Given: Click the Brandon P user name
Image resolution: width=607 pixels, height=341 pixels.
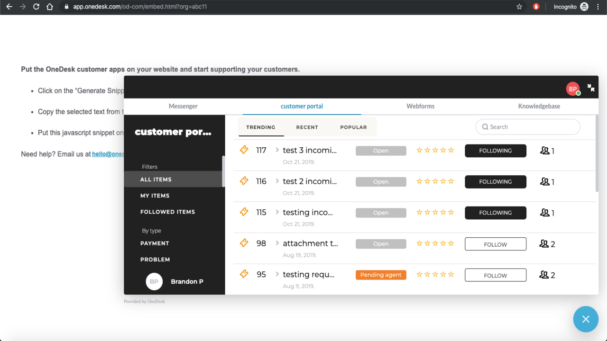Looking at the screenshot, I should [x=187, y=281].
